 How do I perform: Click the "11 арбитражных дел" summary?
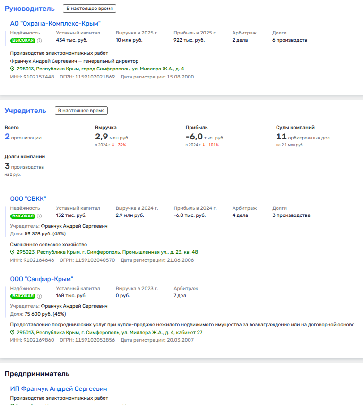click(303, 137)
